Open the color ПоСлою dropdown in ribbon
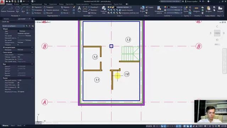This screenshot has height=128, width=227. pyautogui.click(x=175, y=7)
